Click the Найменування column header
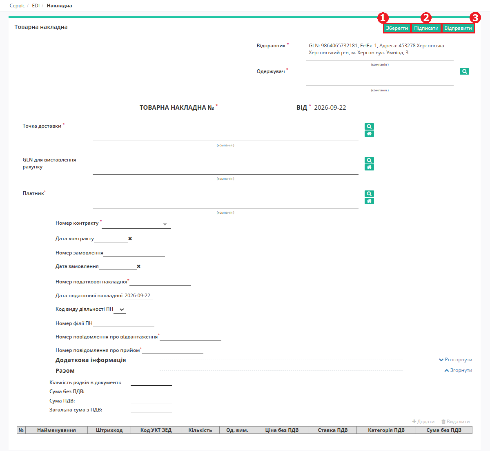The image size is (490, 451). click(x=56, y=430)
